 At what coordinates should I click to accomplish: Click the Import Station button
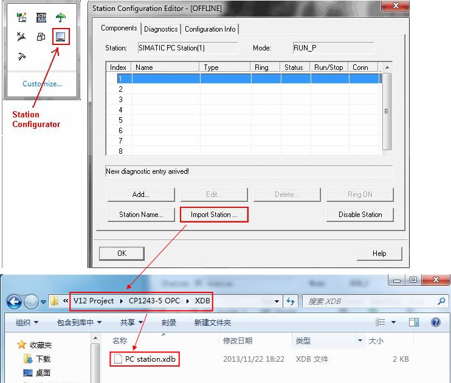click(x=214, y=215)
